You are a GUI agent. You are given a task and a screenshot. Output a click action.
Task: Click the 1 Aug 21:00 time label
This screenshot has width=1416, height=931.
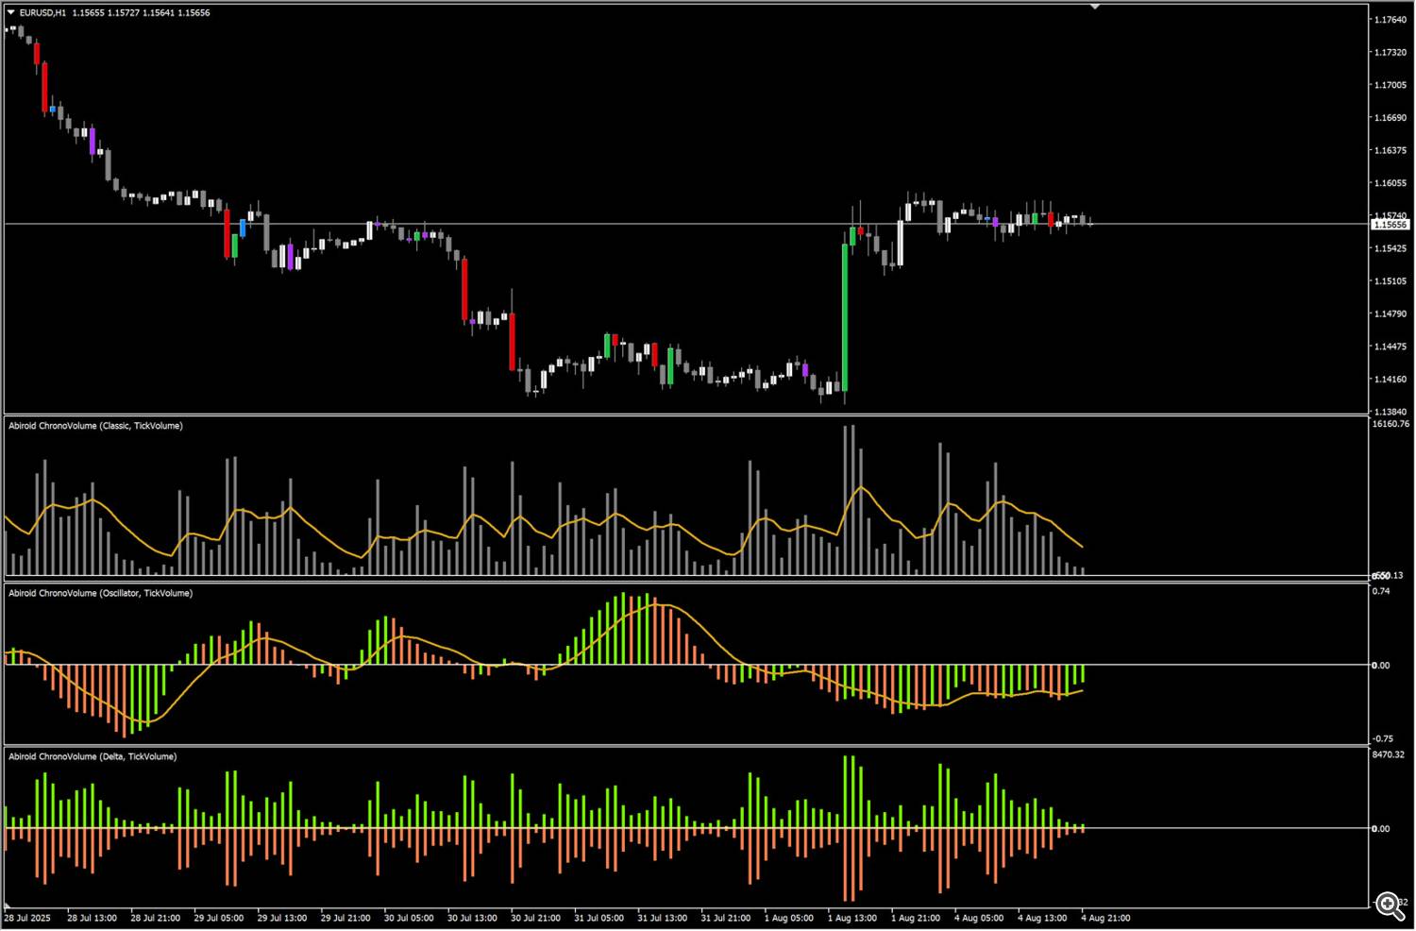point(916,918)
